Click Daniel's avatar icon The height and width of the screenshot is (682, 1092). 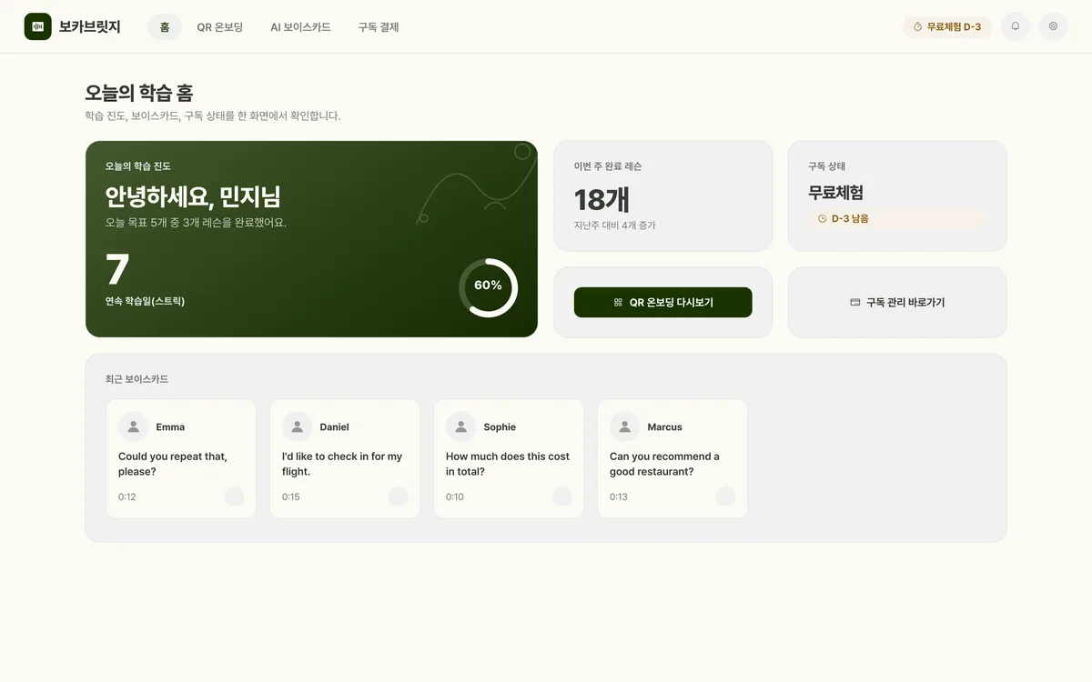[x=298, y=426]
